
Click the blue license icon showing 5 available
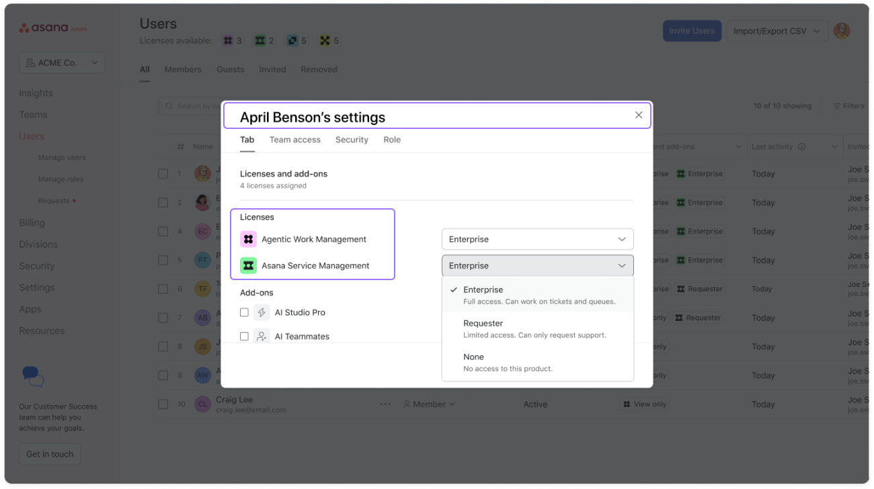292,41
